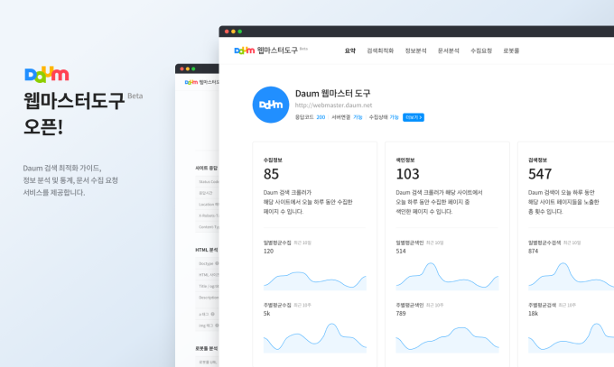Click the 오픈! headline text
Image resolution: width=614 pixels, height=367 pixels.
click(43, 126)
